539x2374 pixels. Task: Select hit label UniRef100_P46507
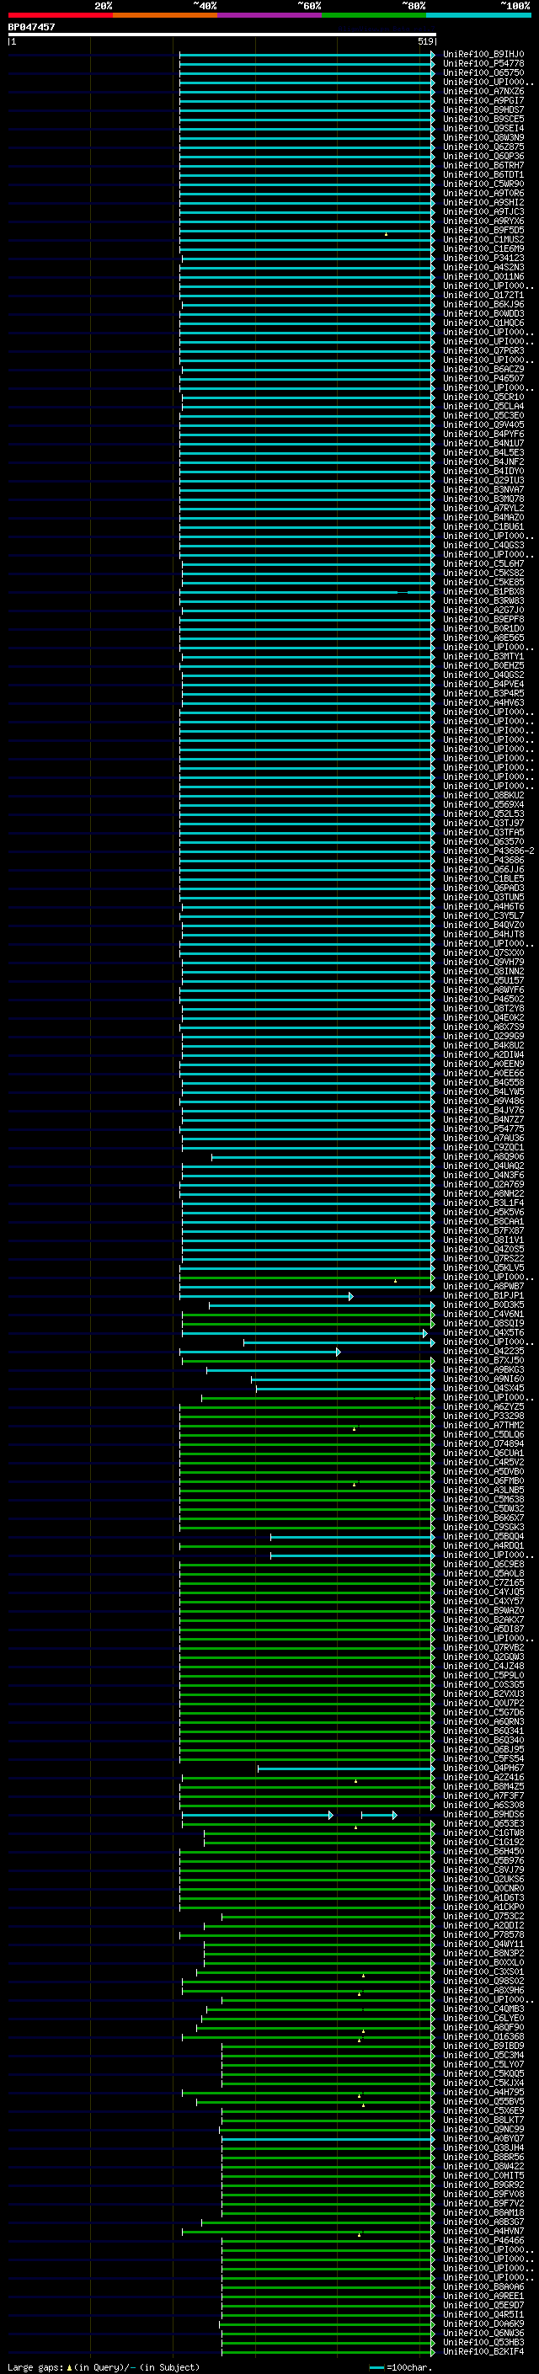(483, 379)
